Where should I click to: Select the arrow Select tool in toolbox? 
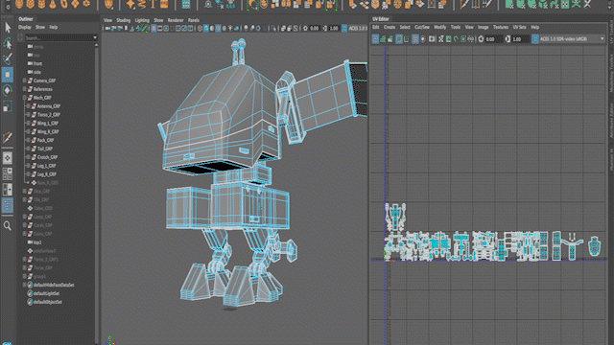coord(8,28)
